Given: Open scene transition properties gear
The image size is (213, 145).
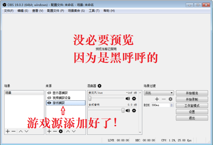Looking at the screenshot, I should click(x=170, y=99).
